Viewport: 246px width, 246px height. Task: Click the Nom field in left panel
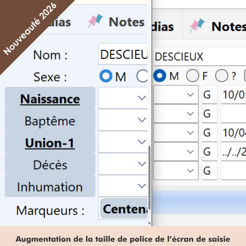[x=123, y=54]
